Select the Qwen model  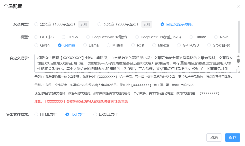(x=36, y=45)
